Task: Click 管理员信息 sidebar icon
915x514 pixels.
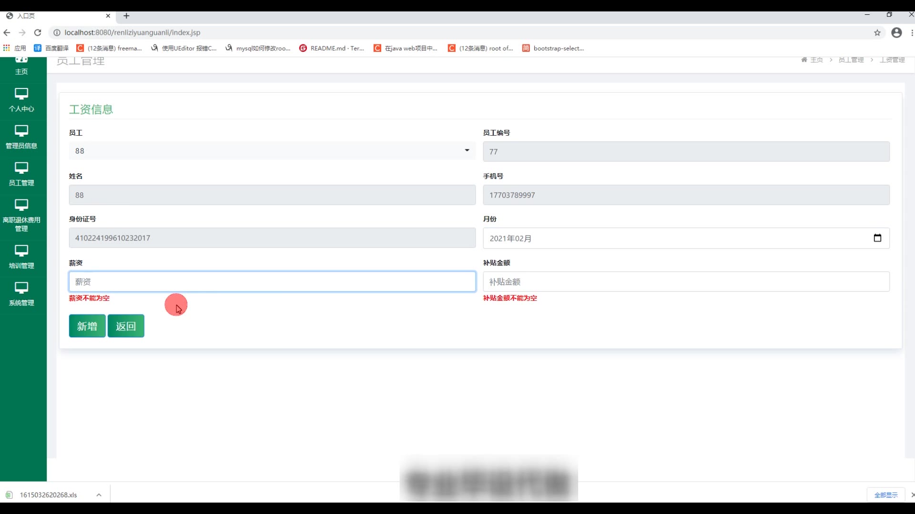Action: tap(21, 131)
